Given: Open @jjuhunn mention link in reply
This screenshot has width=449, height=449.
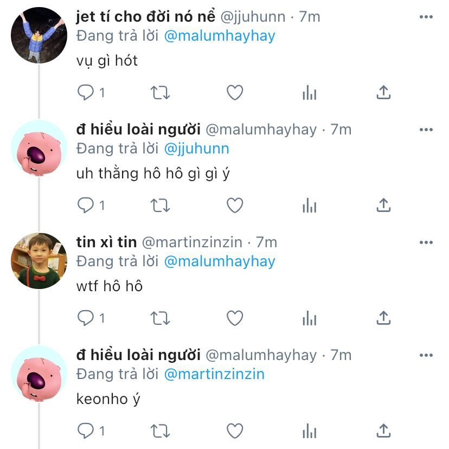Looking at the screenshot, I should [x=196, y=149].
